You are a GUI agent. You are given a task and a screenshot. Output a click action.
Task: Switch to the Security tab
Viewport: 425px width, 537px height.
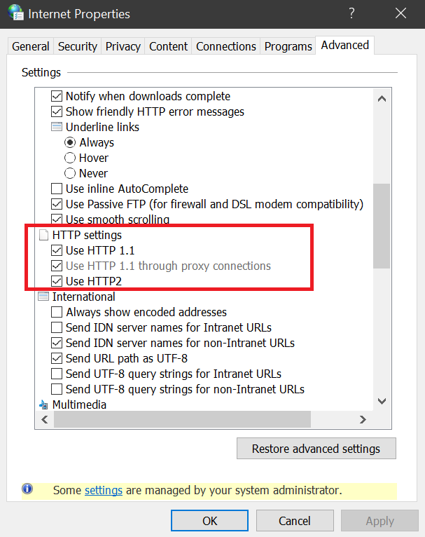pyautogui.click(x=77, y=46)
